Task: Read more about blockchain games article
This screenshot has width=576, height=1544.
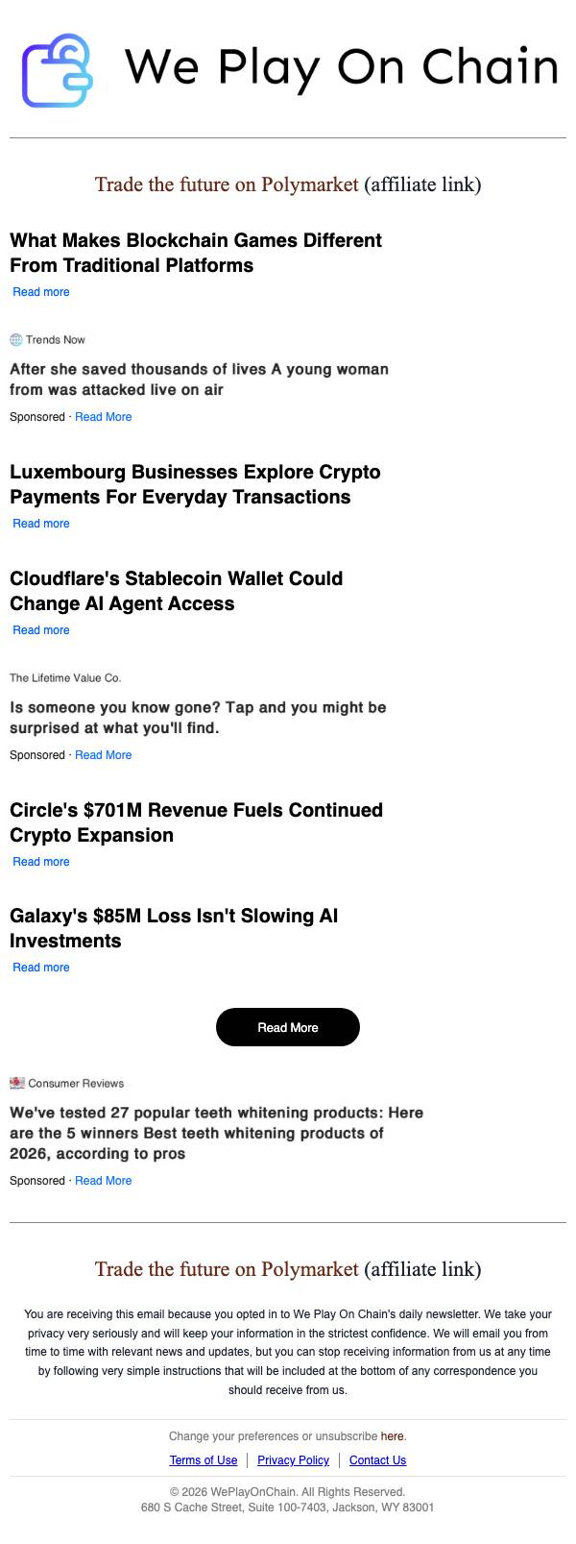Action: click(41, 292)
